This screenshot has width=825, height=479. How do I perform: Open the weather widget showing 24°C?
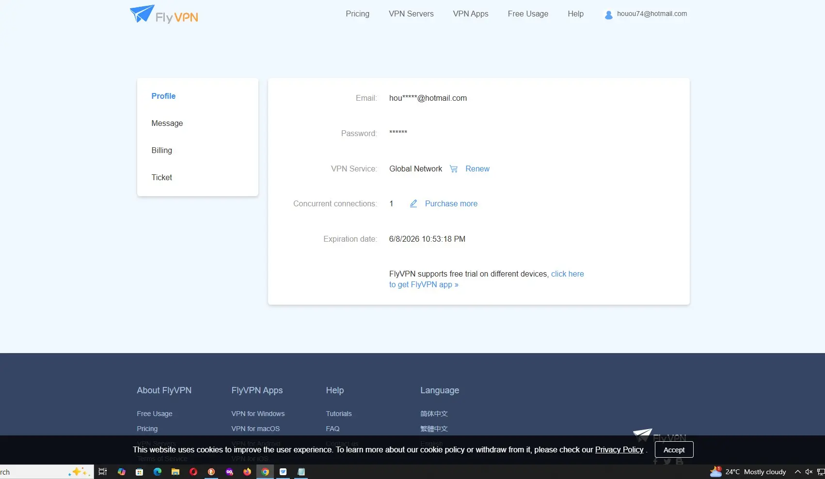tap(748, 472)
